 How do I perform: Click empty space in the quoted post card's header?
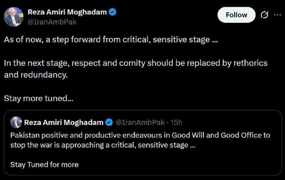232,122
